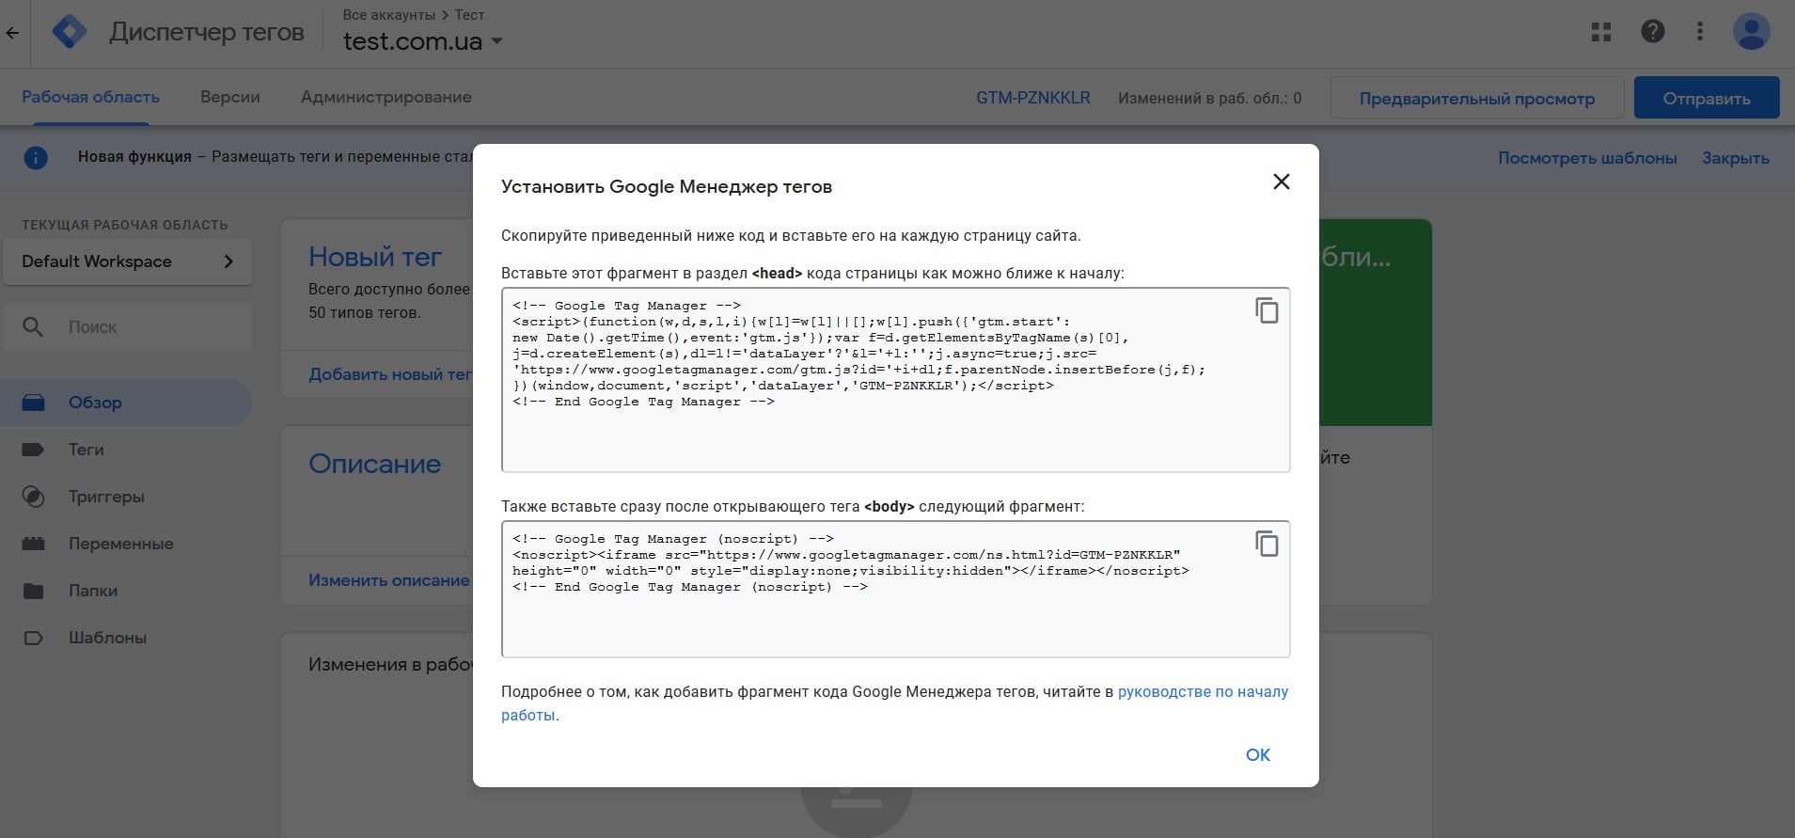The width and height of the screenshot is (1795, 838).
Task: Go back using the left arrow
Action: tap(12, 33)
